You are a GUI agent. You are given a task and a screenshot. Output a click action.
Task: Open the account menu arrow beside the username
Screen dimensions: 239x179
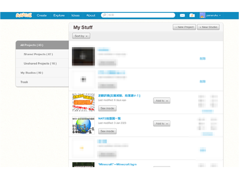(220, 15)
